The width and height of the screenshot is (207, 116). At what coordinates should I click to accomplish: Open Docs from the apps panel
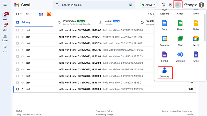click(164, 25)
